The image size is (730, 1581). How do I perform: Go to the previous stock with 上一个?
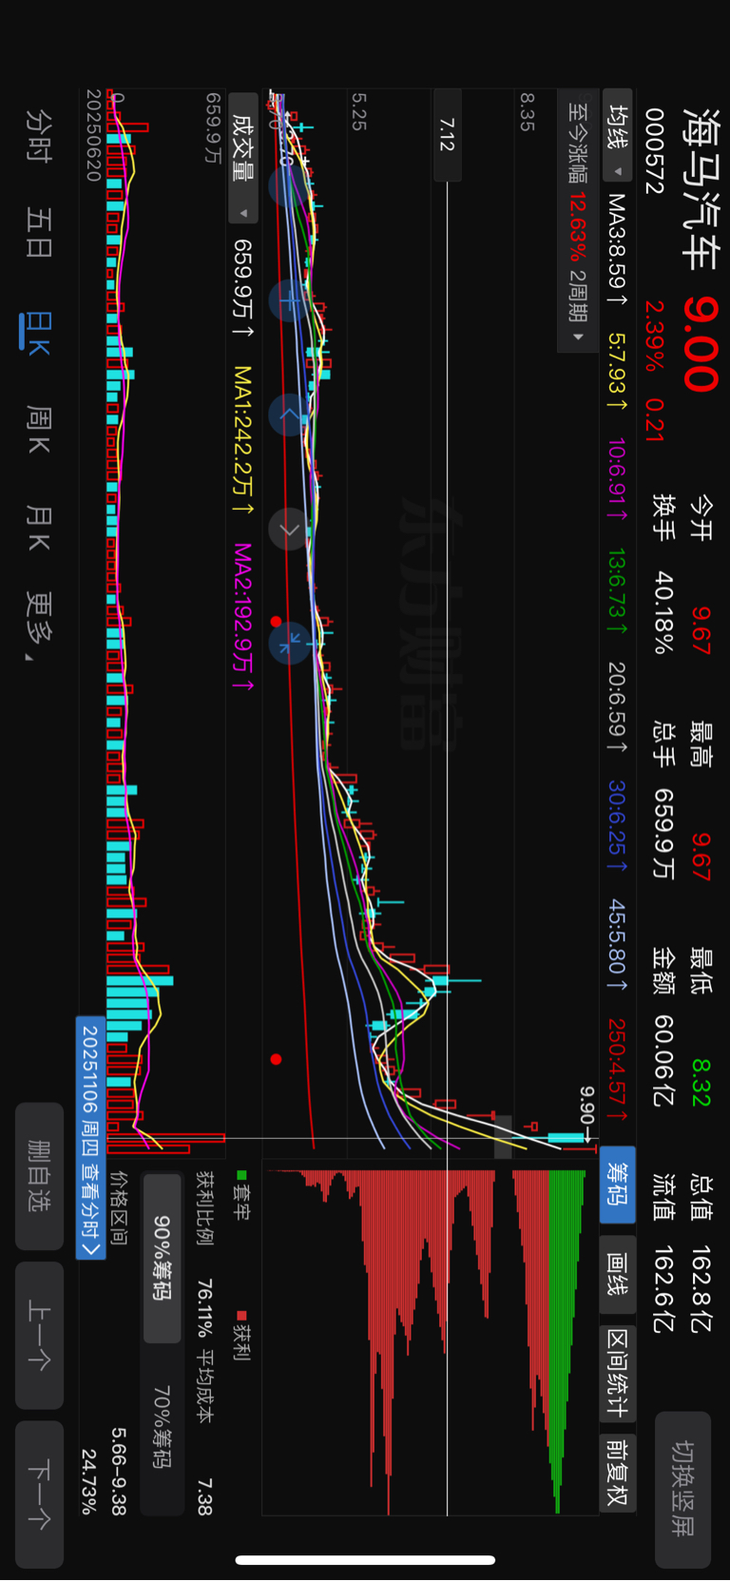pos(39,1335)
